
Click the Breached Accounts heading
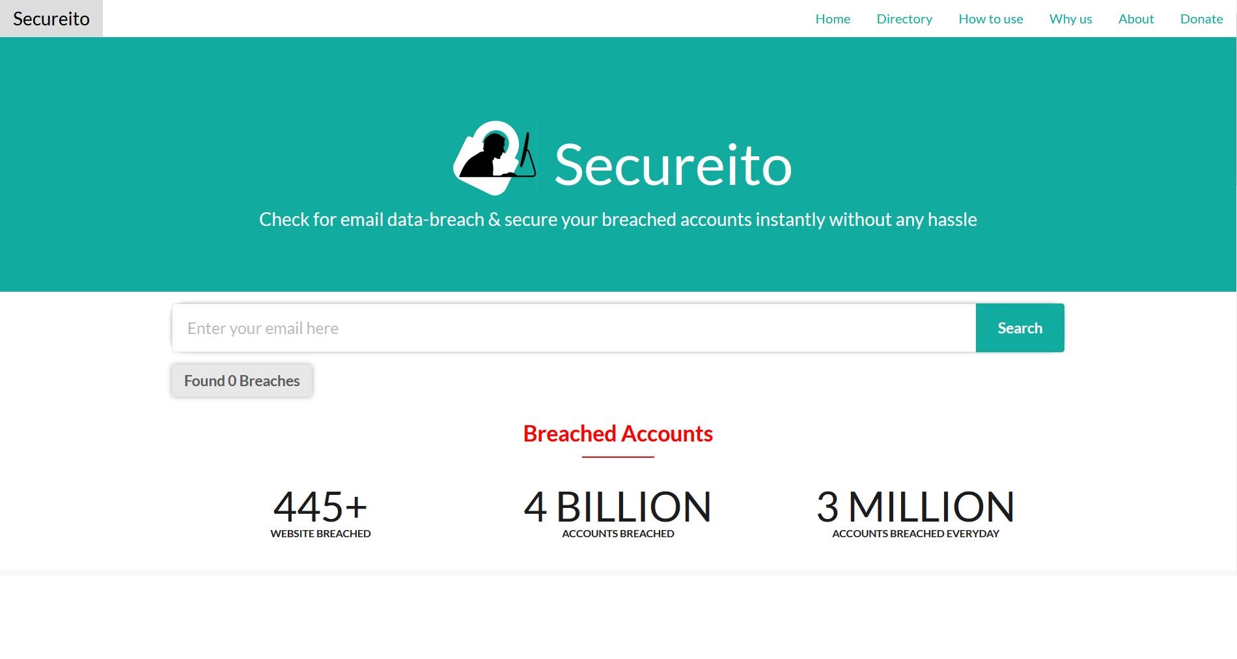[x=618, y=434]
